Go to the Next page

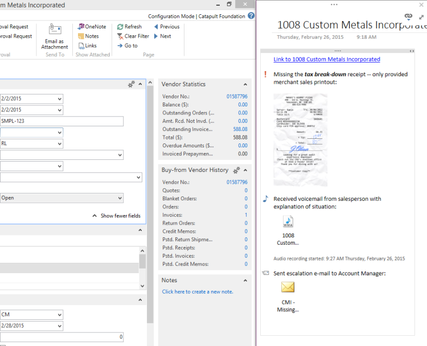coord(162,36)
